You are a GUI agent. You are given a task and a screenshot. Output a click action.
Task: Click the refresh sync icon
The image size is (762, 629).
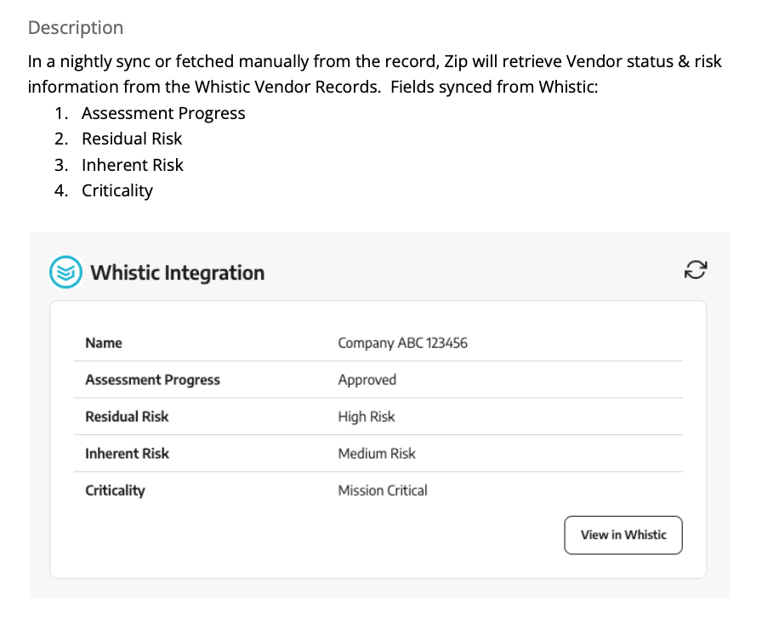(696, 269)
